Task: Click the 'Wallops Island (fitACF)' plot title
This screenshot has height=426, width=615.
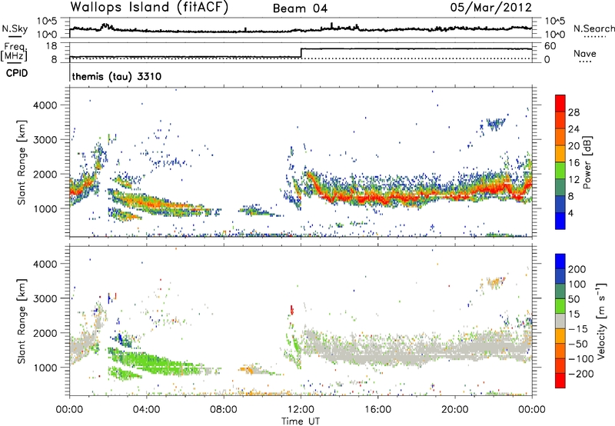Action: [149, 7]
